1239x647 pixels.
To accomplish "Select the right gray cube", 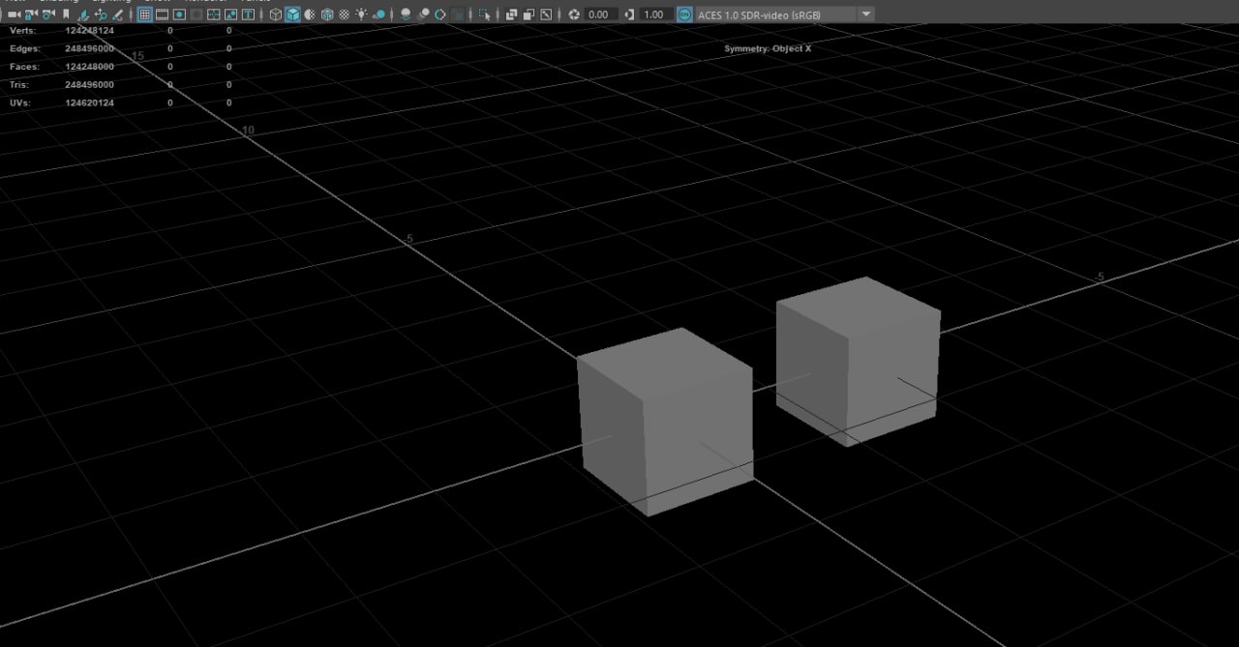I will click(858, 360).
